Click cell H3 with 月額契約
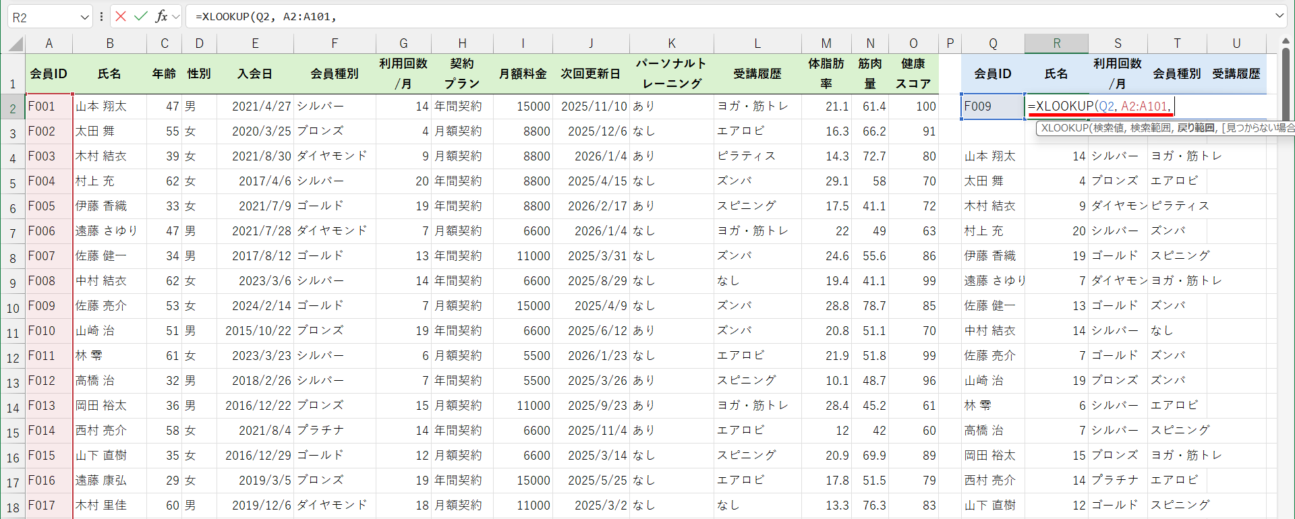Image resolution: width=1295 pixels, height=519 pixels. tap(462, 131)
